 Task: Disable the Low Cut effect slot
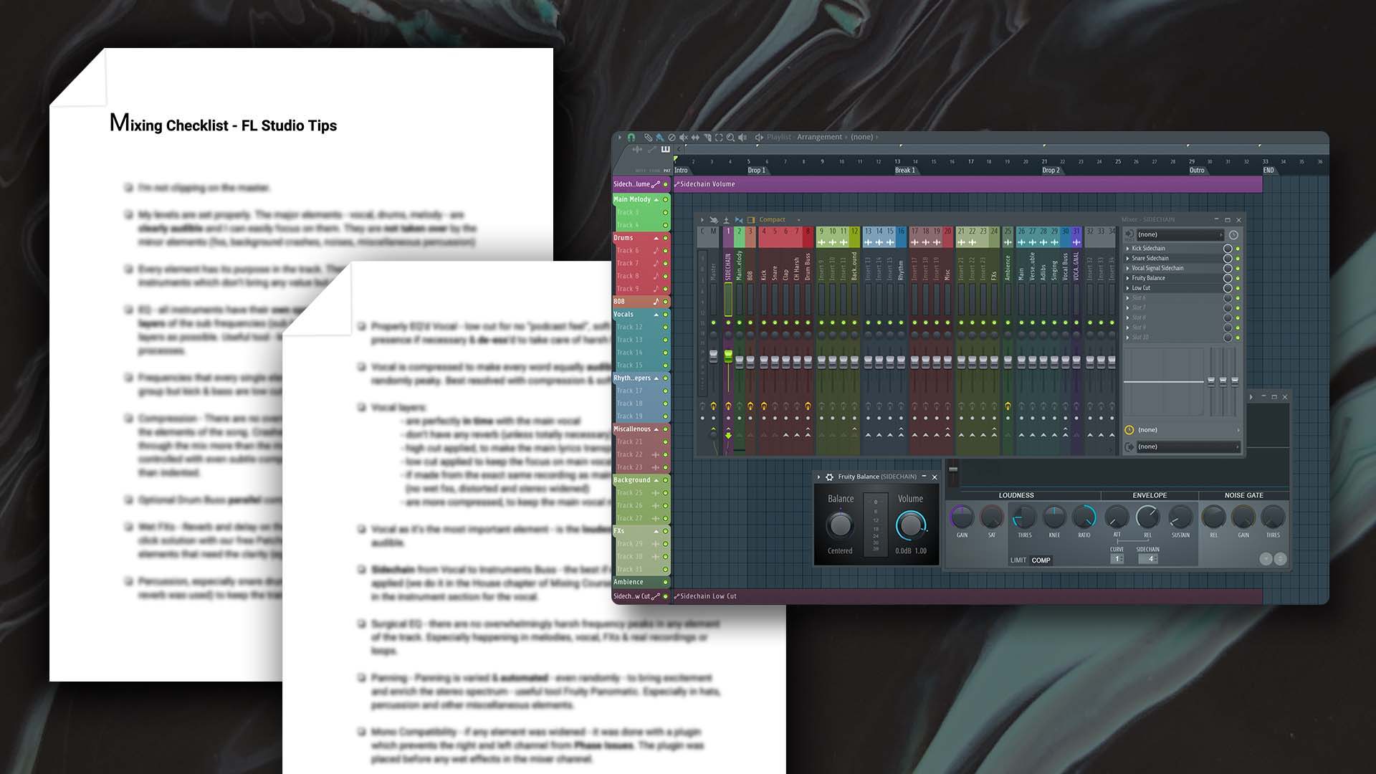click(x=1238, y=288)
